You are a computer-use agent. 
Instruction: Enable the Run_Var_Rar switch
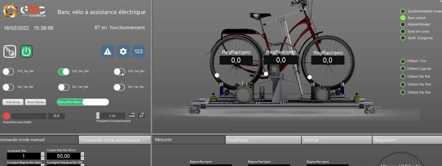point(9,87)
